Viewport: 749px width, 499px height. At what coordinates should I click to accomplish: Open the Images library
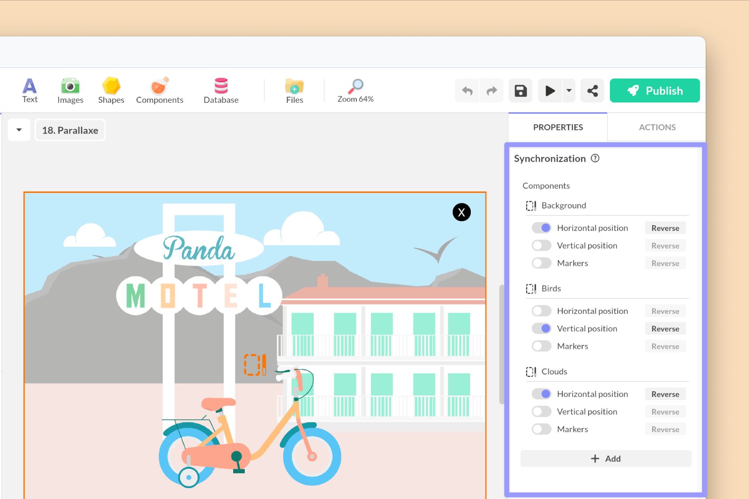coord(70,90)
